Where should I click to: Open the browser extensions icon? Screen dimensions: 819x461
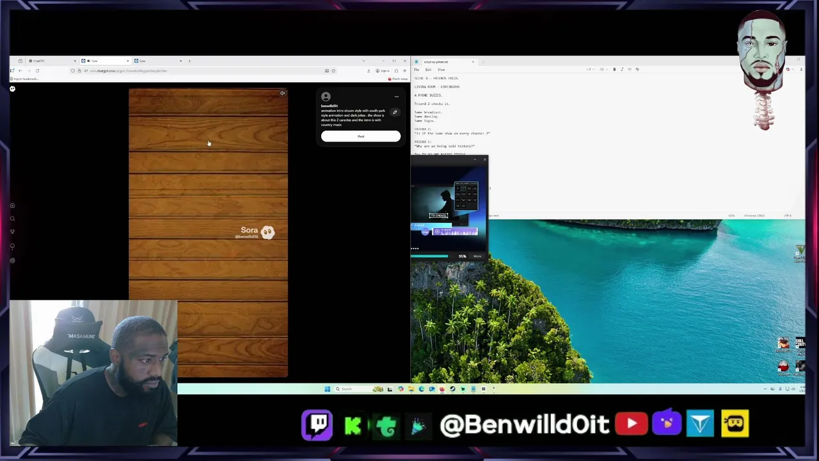point(396,70)
